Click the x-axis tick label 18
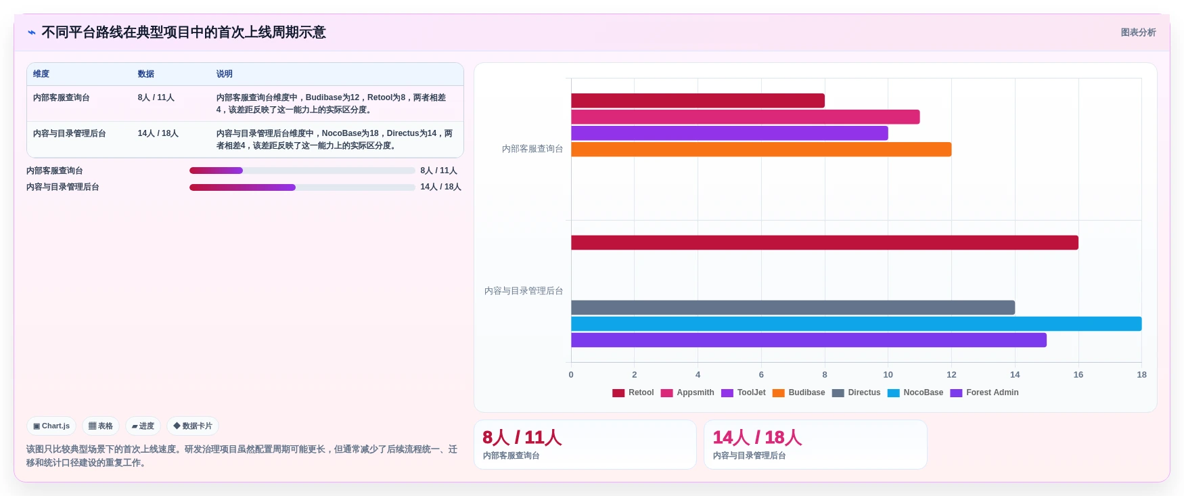Image resolution: width=1184 pixels, height=496 pixels. pos(1142,375)
